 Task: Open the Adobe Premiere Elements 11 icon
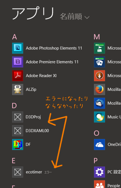18,62
